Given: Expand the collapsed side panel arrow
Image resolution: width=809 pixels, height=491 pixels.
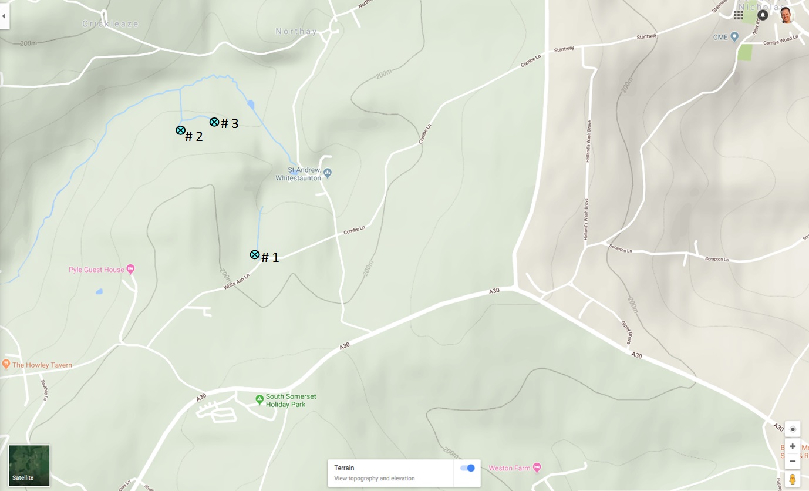Looking at the screenshot, I should coord(4,16).
